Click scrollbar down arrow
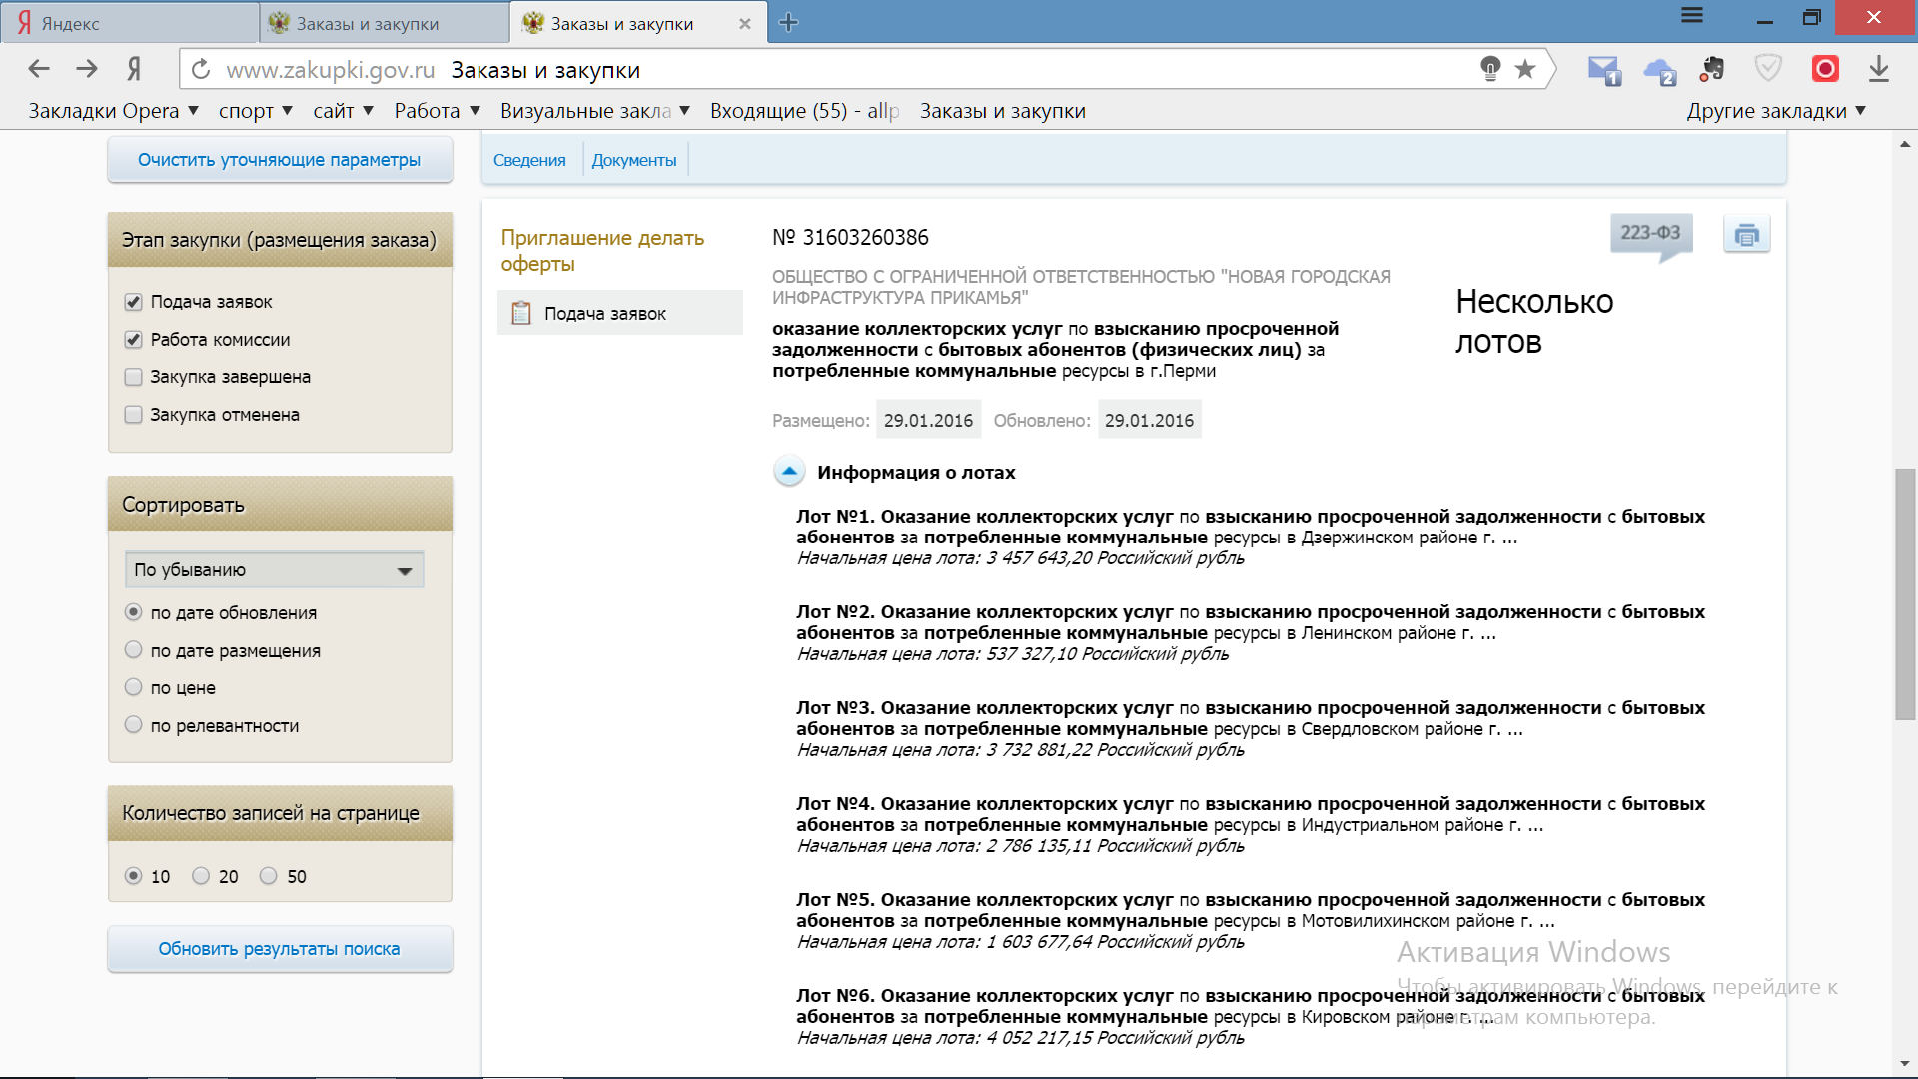 [1905, 1064]
